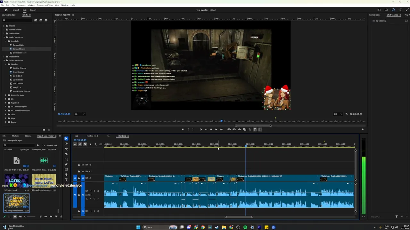The width and height of the screenshot is (410, 230).
Task: Go to In point in Program monitor
Action: click(201, 129)
